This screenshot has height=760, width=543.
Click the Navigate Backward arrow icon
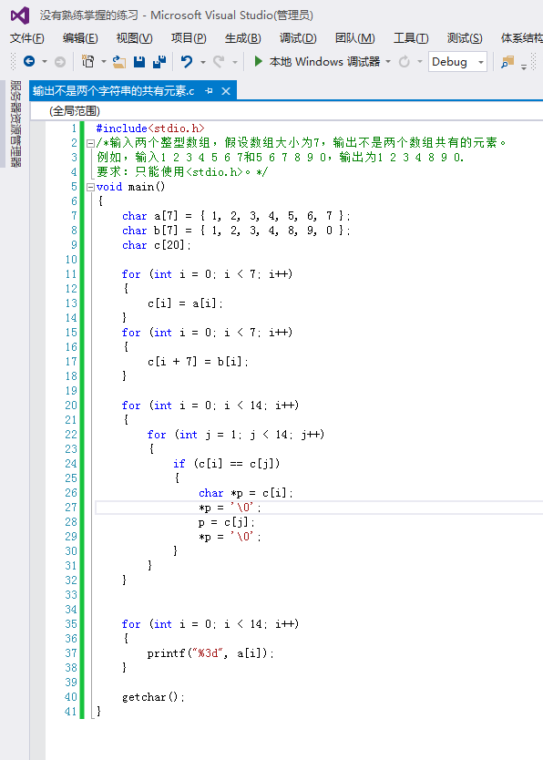pos(29,62)
